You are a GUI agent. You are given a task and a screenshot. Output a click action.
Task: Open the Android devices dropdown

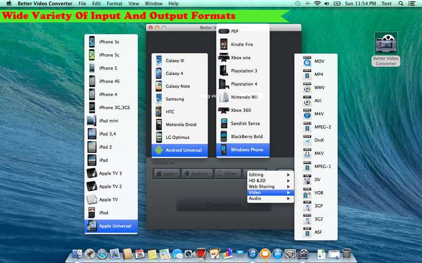pyautogui.click(x=197, y=174)
